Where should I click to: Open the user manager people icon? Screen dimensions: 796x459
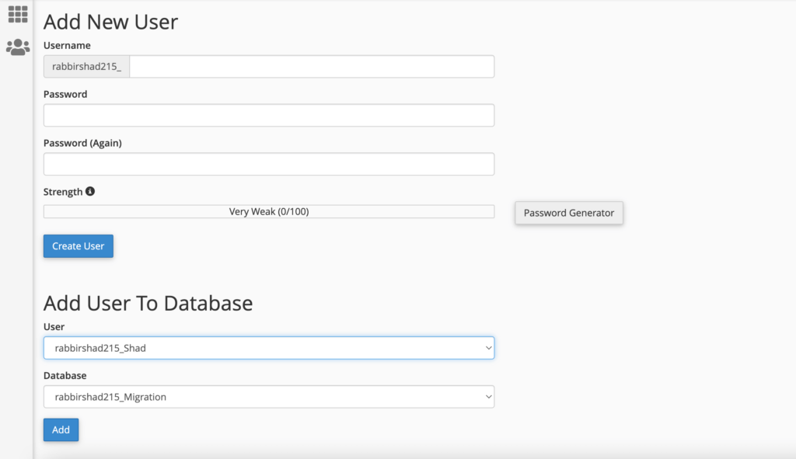click(18, 47)
